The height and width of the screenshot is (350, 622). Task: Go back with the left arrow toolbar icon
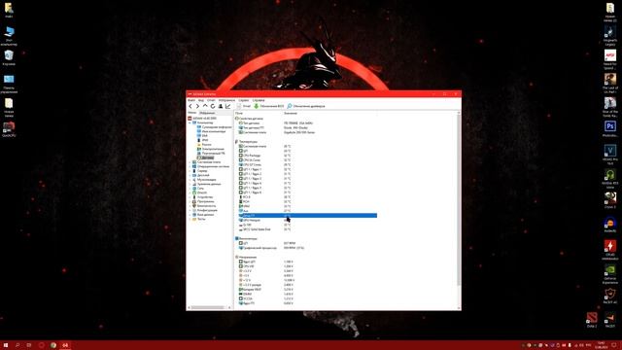tap(190, 106)
